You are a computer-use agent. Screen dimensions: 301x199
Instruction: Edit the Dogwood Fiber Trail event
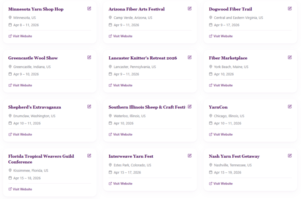290,8
